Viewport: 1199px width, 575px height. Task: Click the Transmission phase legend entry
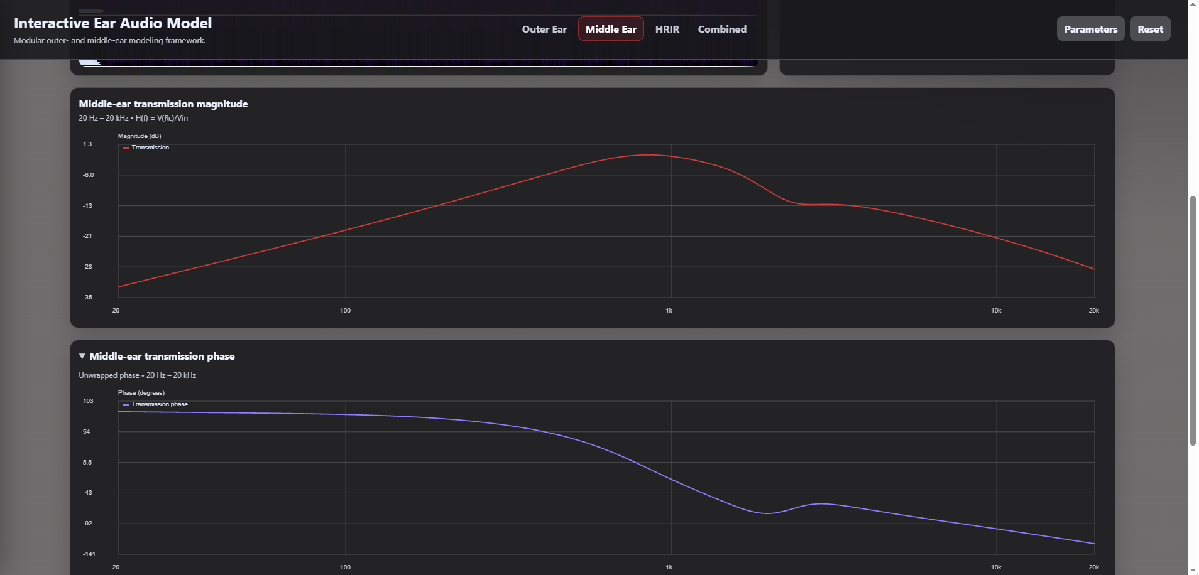[156, 404]
